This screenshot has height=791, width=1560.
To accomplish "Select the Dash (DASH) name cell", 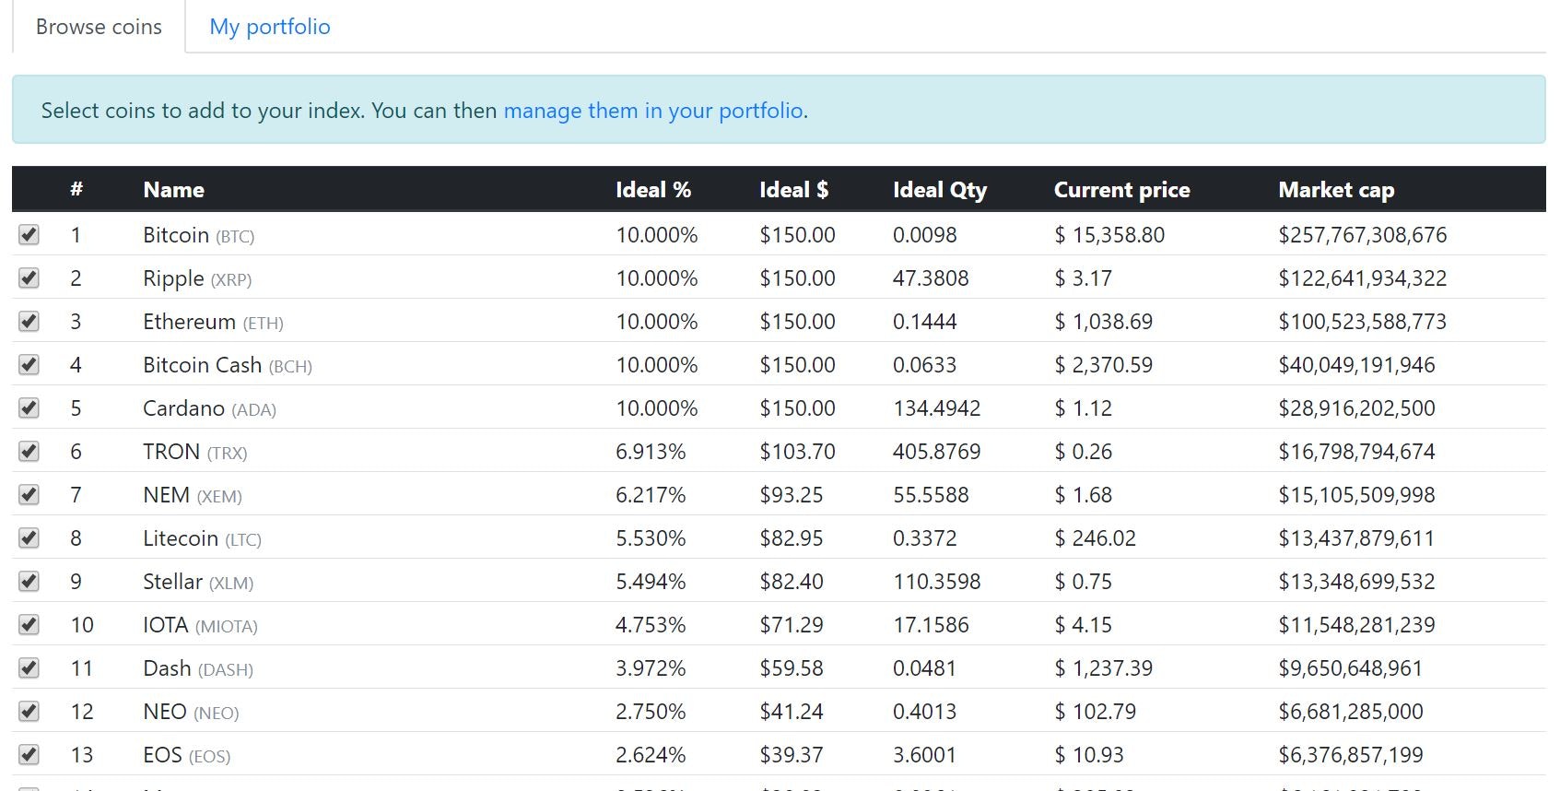I will 198,668.
